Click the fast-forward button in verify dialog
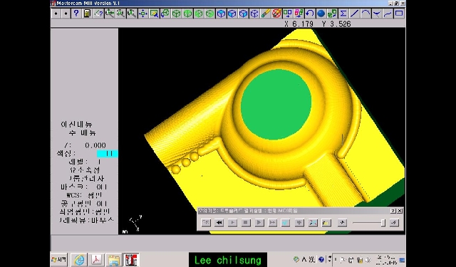Image resolution: width=456 pixels, height=267 pixels. tap(272, 223)
